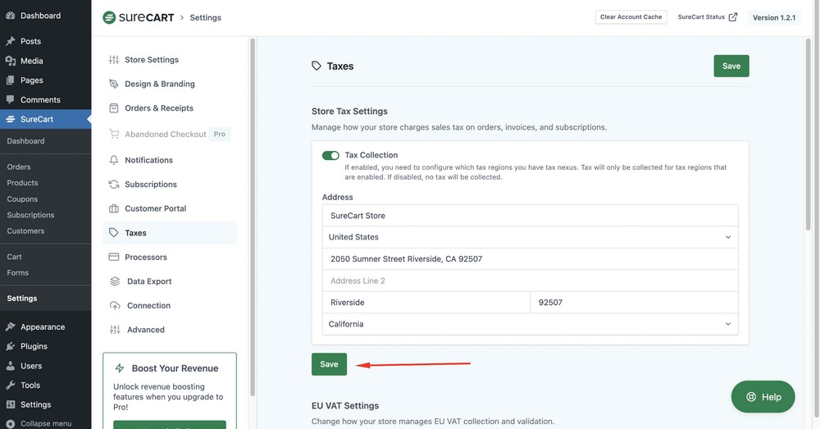The image size is (820, 429).
Task: Open Connection settings
Action: pyautogui.click(x=170, y=305)
